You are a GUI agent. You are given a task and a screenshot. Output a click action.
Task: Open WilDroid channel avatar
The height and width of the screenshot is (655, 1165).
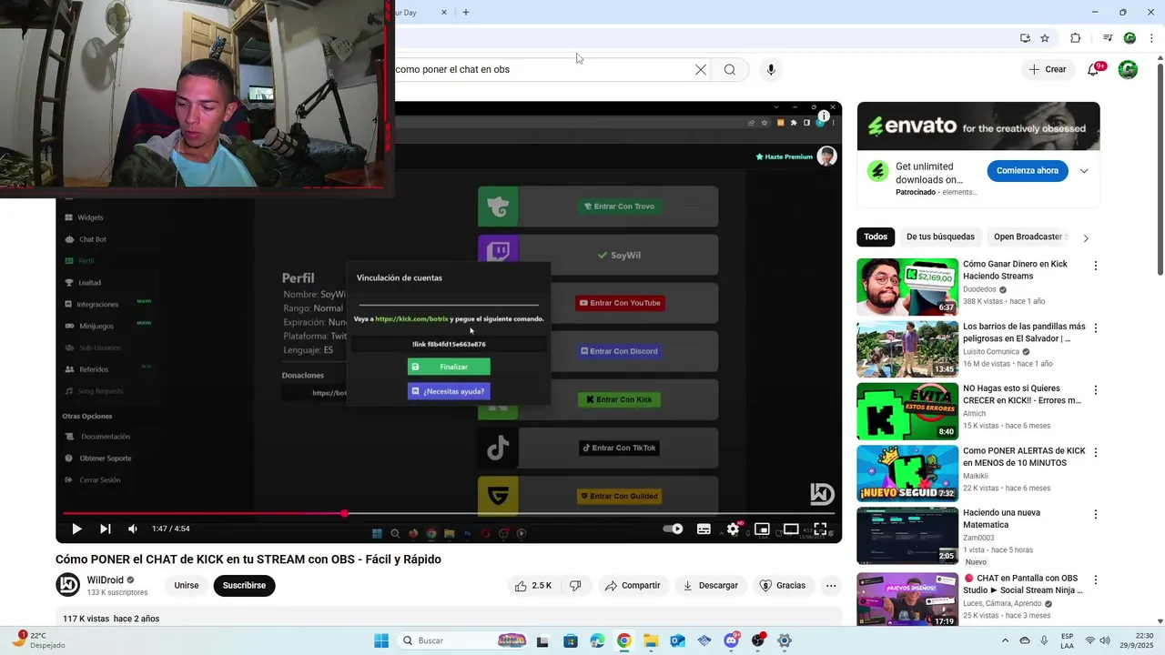[68, 585]
